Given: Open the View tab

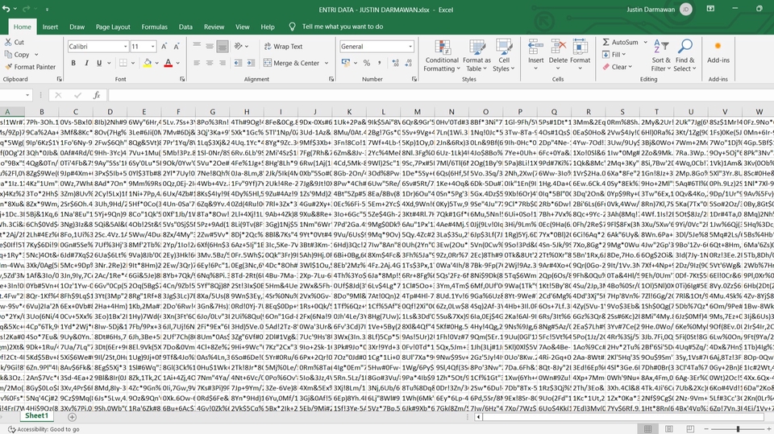Looking at the screenshot, I should coord(243,27).
